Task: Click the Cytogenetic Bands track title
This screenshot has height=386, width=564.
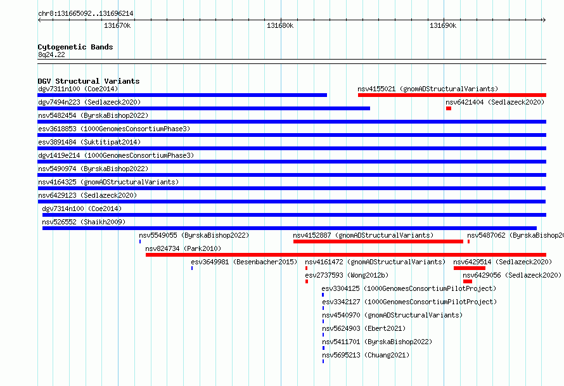Action: coord(75,47)
